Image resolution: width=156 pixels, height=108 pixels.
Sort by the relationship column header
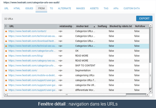pos(66,26)
